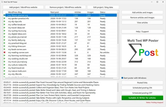
Task: Toggle Start poster with Windows checkbox
Action: [x=122, y=78]
